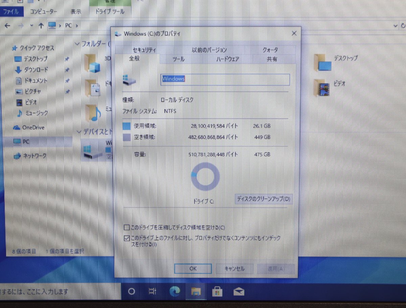Open the 以前のバージョン tab

209,50
